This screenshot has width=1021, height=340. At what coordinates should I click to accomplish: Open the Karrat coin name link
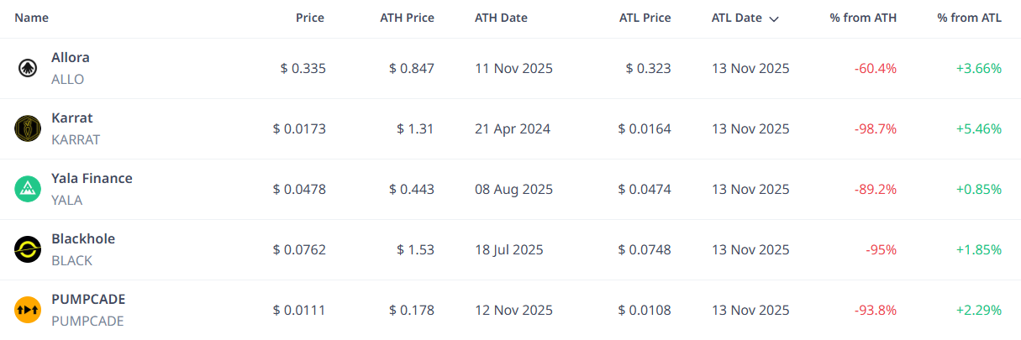point(72,118)
